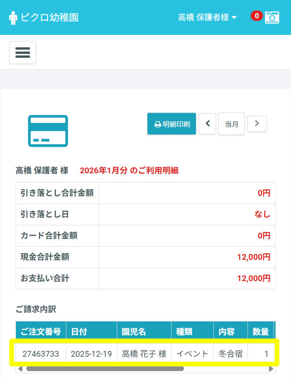Click the scrollbar left arrow

(20, 369)
